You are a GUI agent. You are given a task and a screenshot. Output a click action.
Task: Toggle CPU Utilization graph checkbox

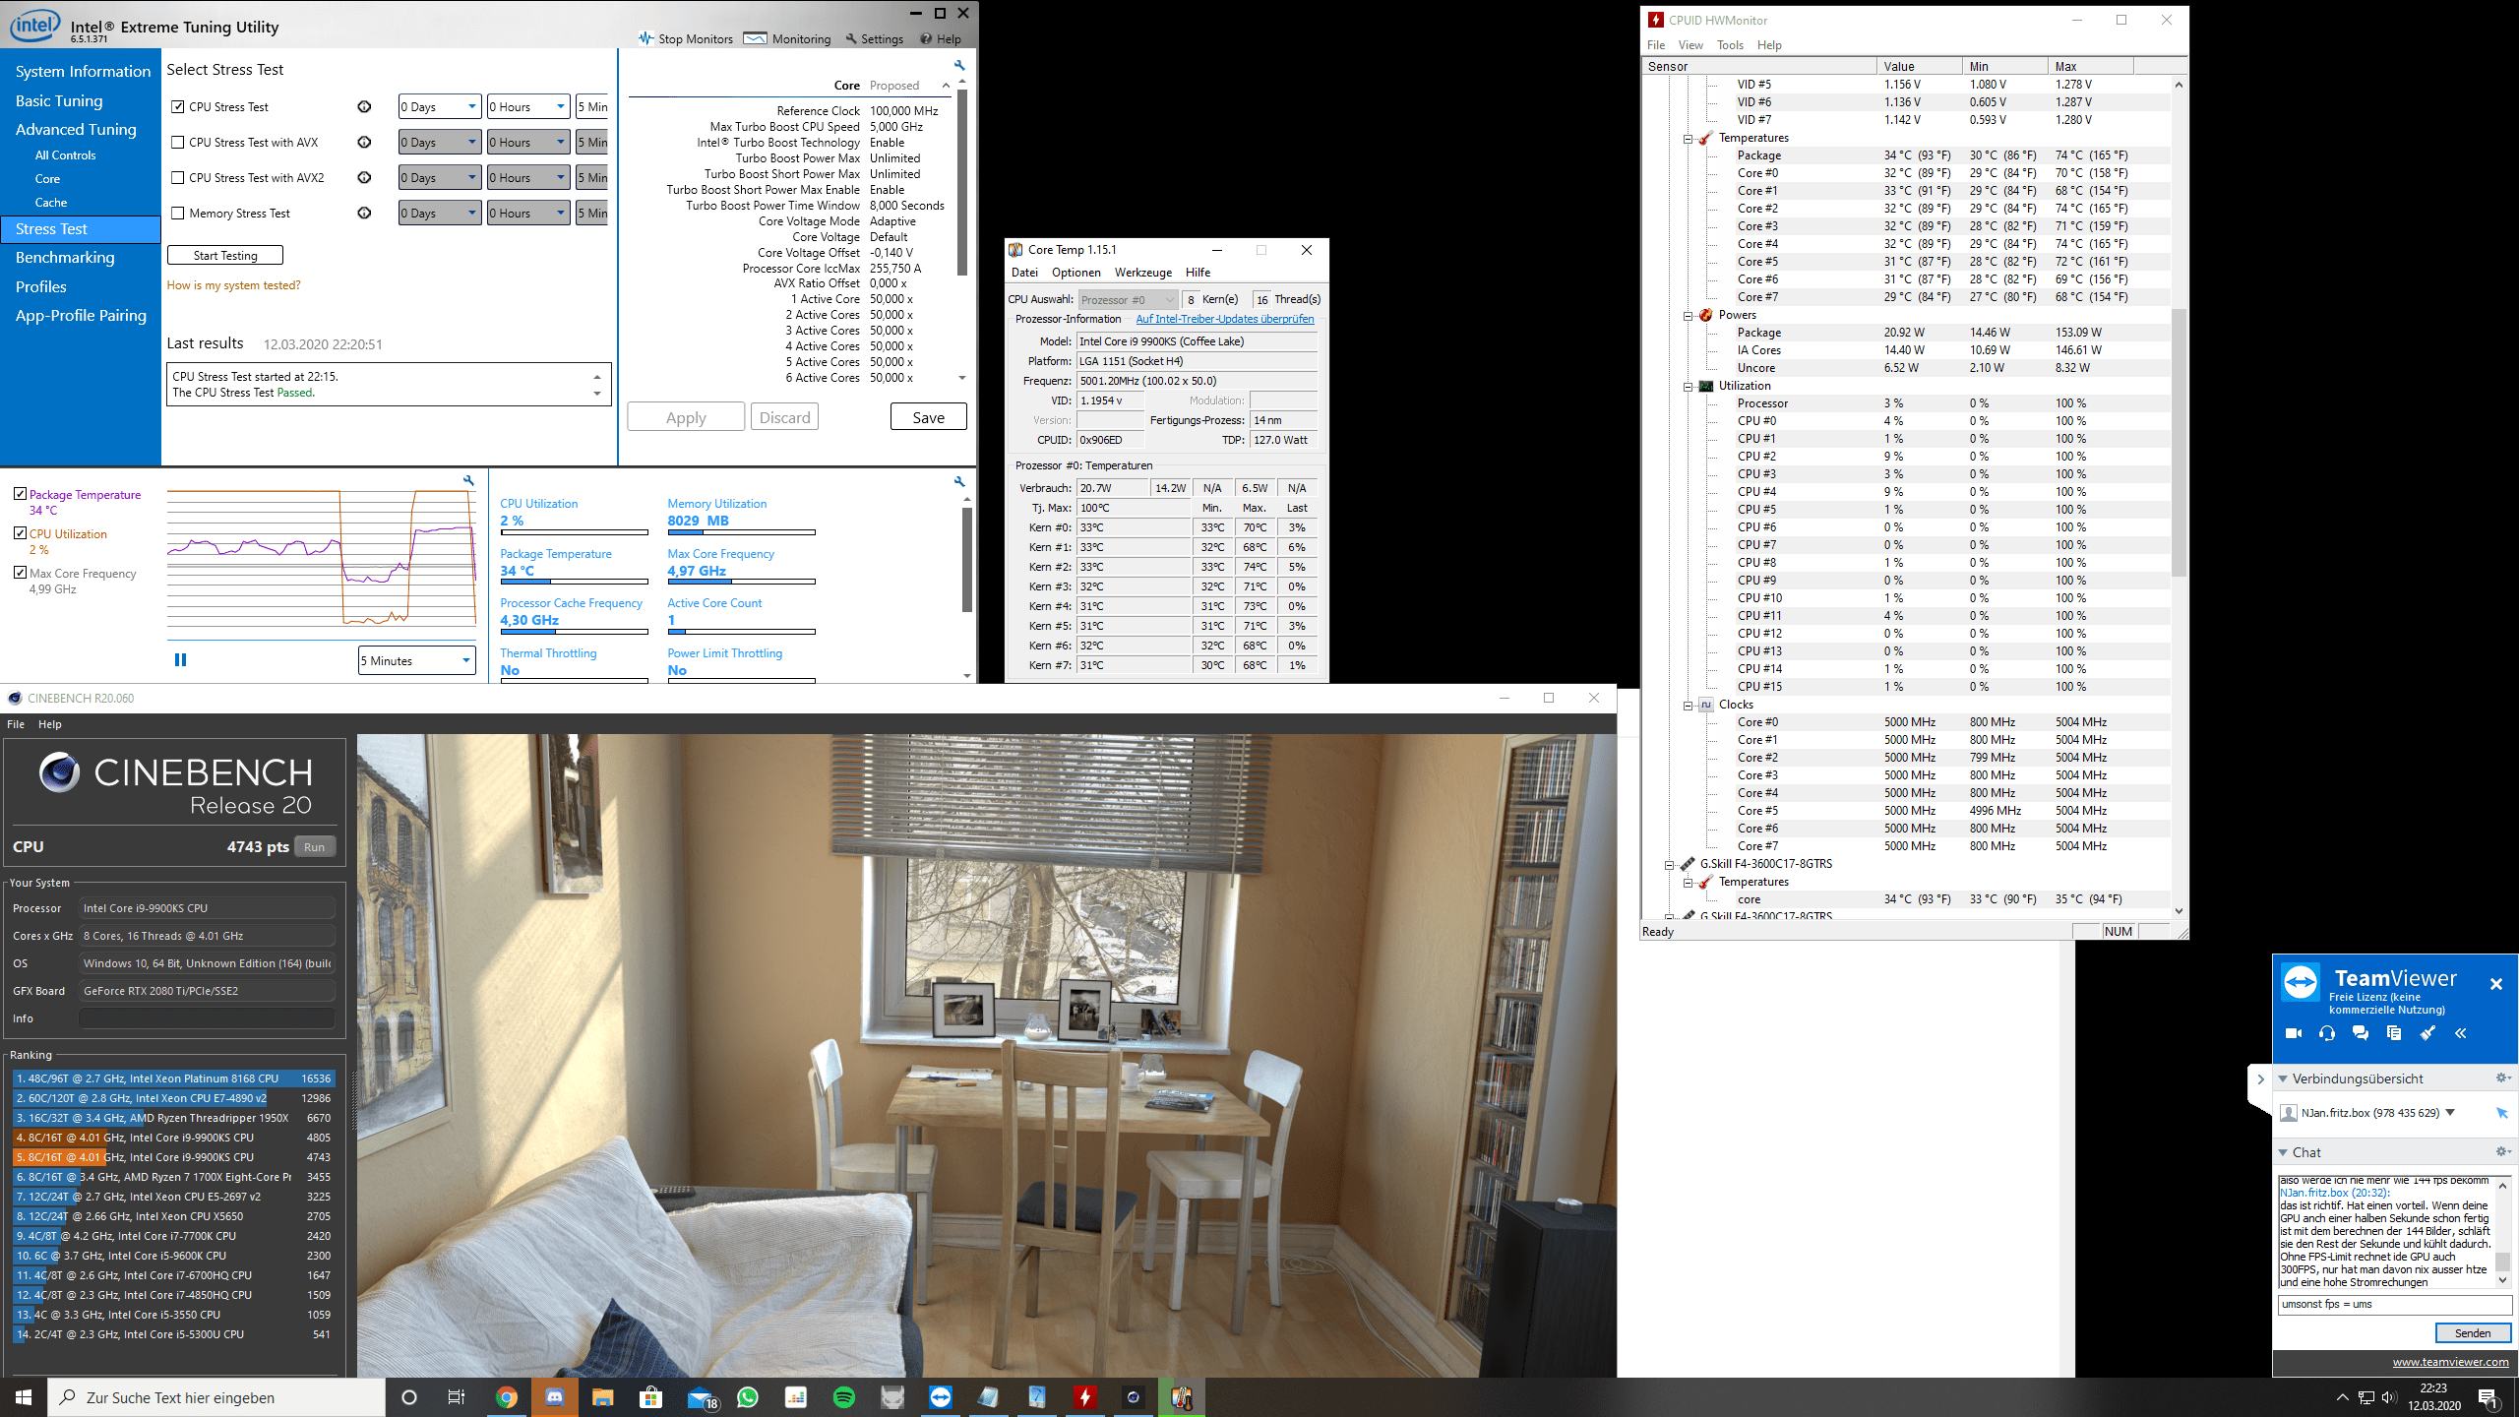tap(20, 533)
